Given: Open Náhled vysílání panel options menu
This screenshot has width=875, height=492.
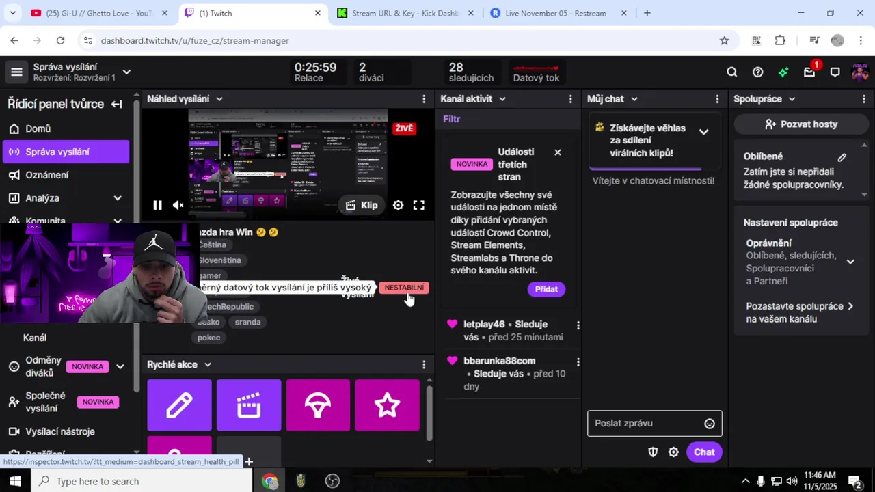Looking at the screenshot, I should click(x=424, y=99).
